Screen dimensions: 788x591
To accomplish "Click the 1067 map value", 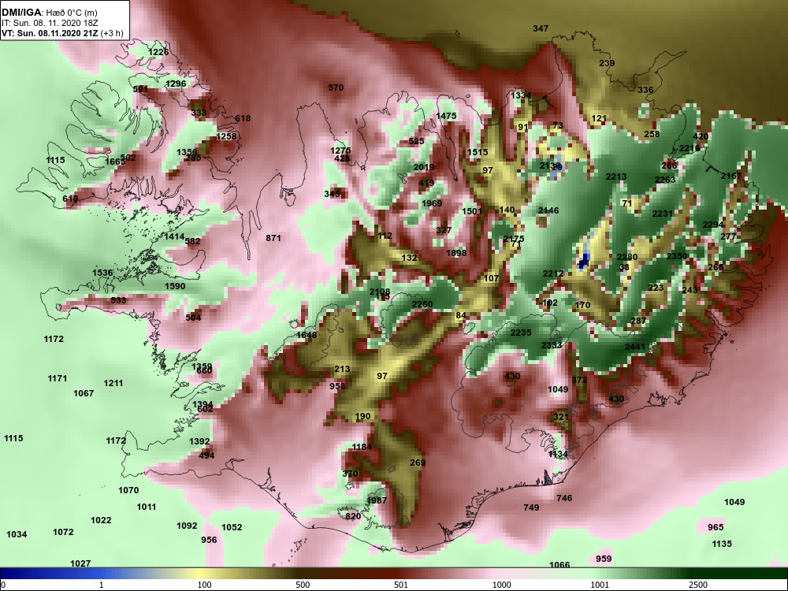I will (x=84, y=393).
